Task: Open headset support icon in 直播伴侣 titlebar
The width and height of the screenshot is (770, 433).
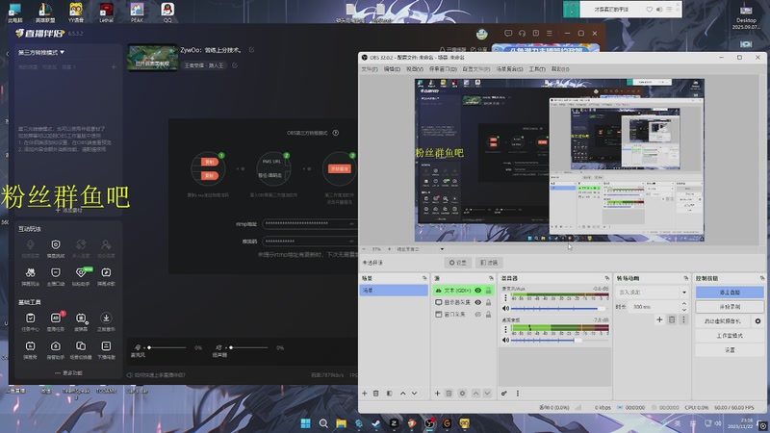Action: [522, 33]
